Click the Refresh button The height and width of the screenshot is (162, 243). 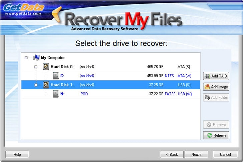coord(216,135)
